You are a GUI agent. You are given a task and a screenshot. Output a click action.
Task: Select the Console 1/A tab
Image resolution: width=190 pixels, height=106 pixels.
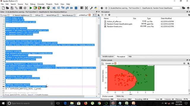coord(110,63)
